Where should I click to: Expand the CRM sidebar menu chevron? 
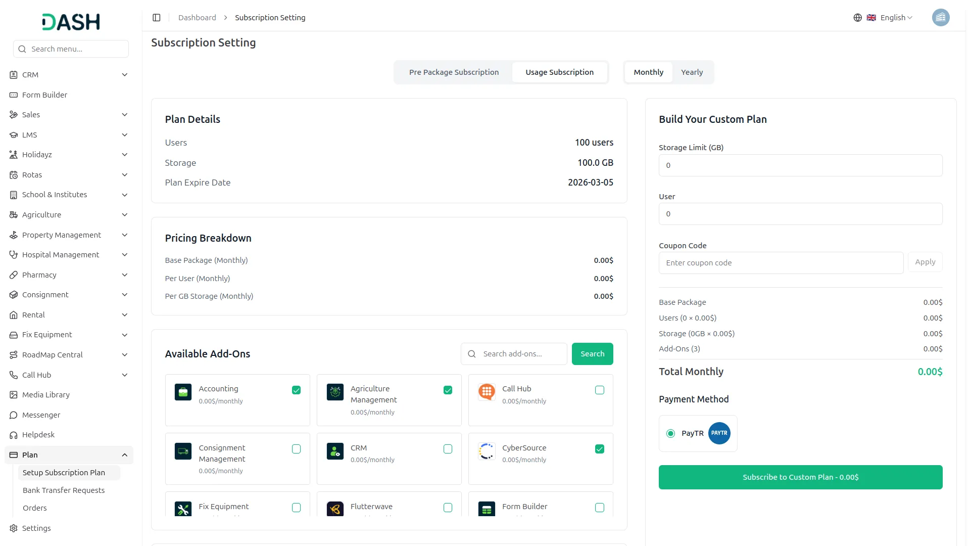tap(124, 75)
